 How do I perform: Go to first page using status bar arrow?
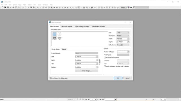click(x=86, y=99)
